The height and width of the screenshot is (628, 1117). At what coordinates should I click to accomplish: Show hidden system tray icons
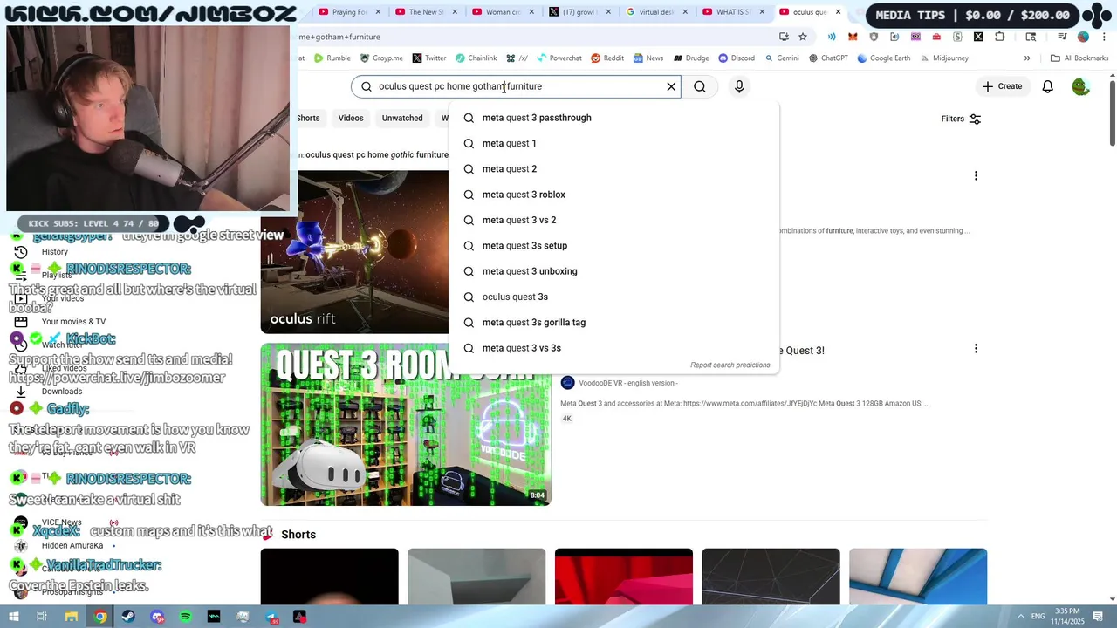click(x=1021, y=617)
